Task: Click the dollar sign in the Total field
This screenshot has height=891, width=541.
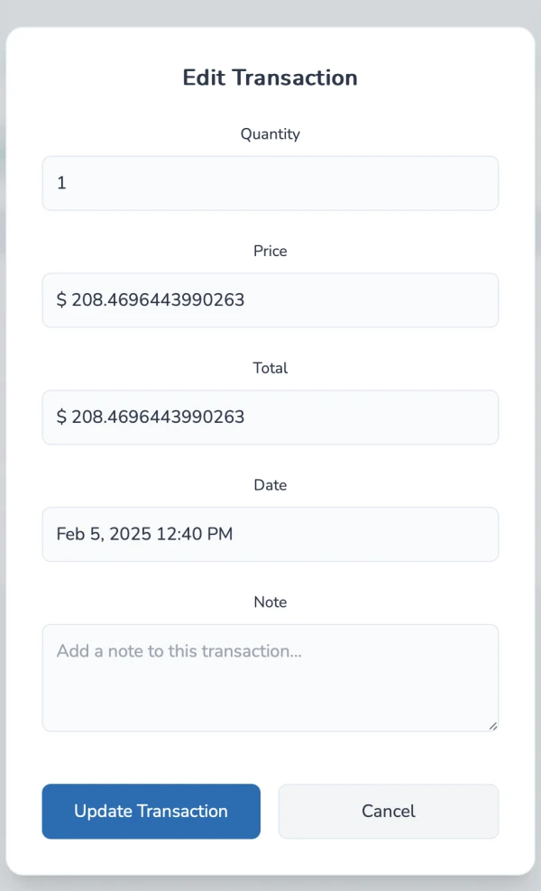Action: pos(61,418)
